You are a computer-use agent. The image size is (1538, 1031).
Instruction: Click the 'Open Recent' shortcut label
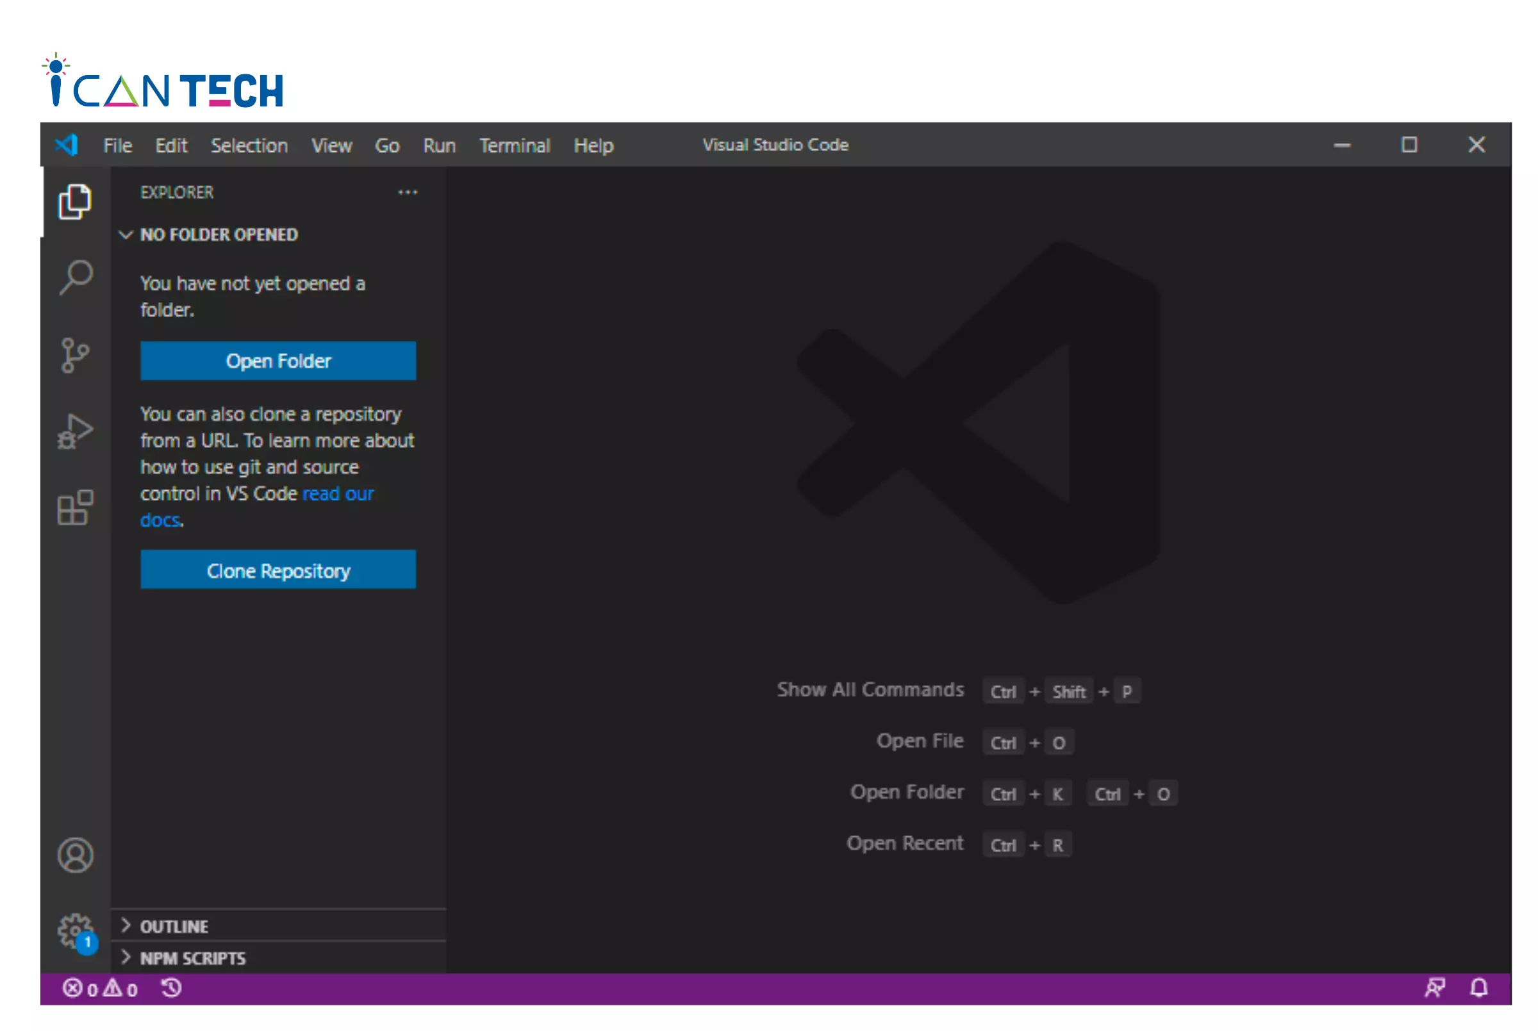(x=905, y=843)
